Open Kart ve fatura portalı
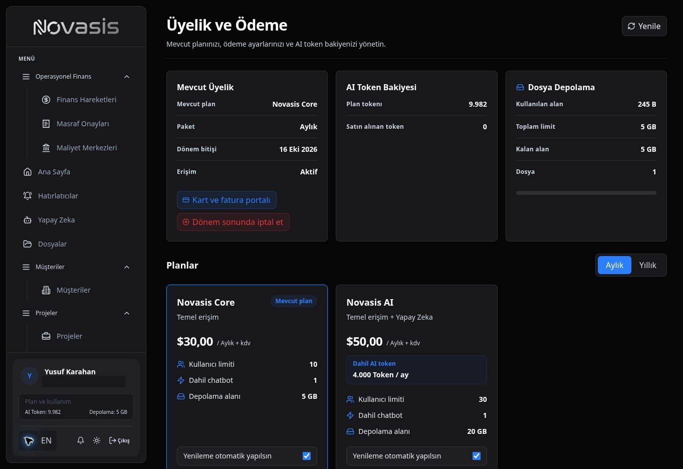 [226, 200]
